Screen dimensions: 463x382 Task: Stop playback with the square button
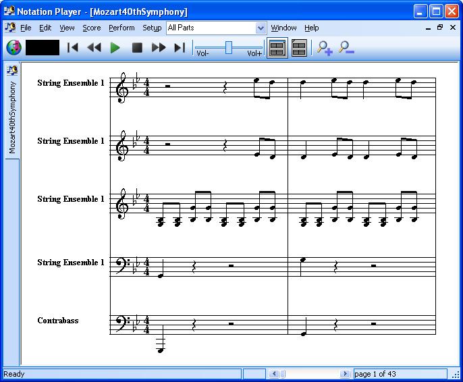[137, 47]
